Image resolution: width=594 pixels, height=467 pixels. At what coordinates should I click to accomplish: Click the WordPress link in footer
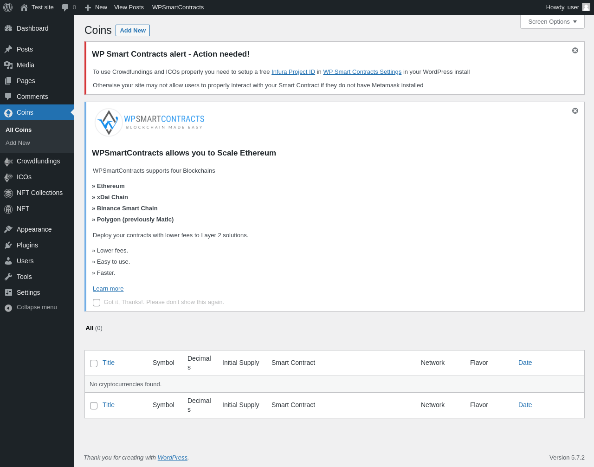tap(172, 457)
